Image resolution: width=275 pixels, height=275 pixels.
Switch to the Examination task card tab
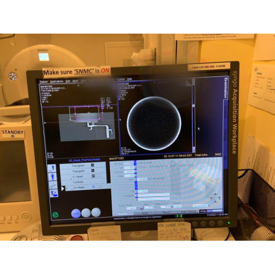tap(226, 88)
